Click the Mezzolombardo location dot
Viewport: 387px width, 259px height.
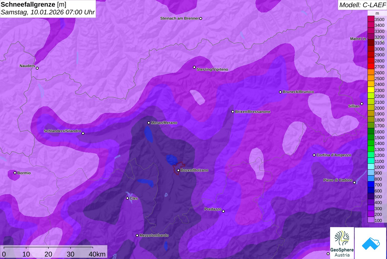pos(137,236)
